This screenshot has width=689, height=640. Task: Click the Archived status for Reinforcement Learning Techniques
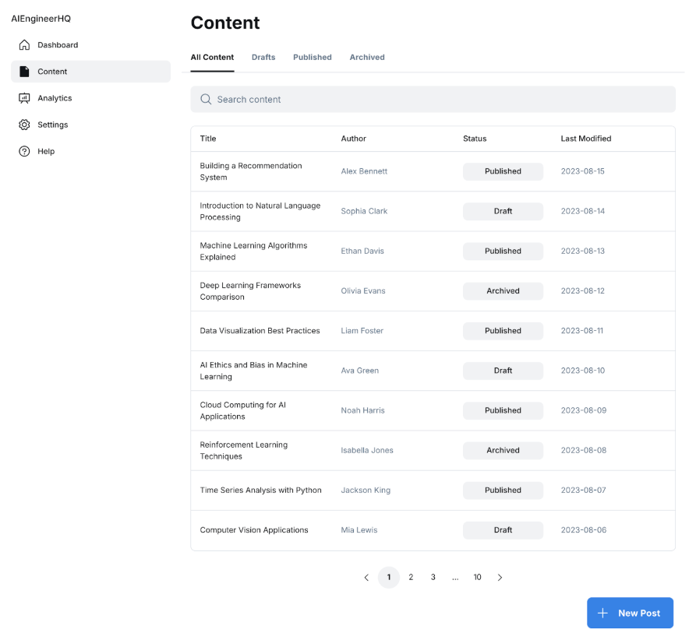[x=503, y=451]
